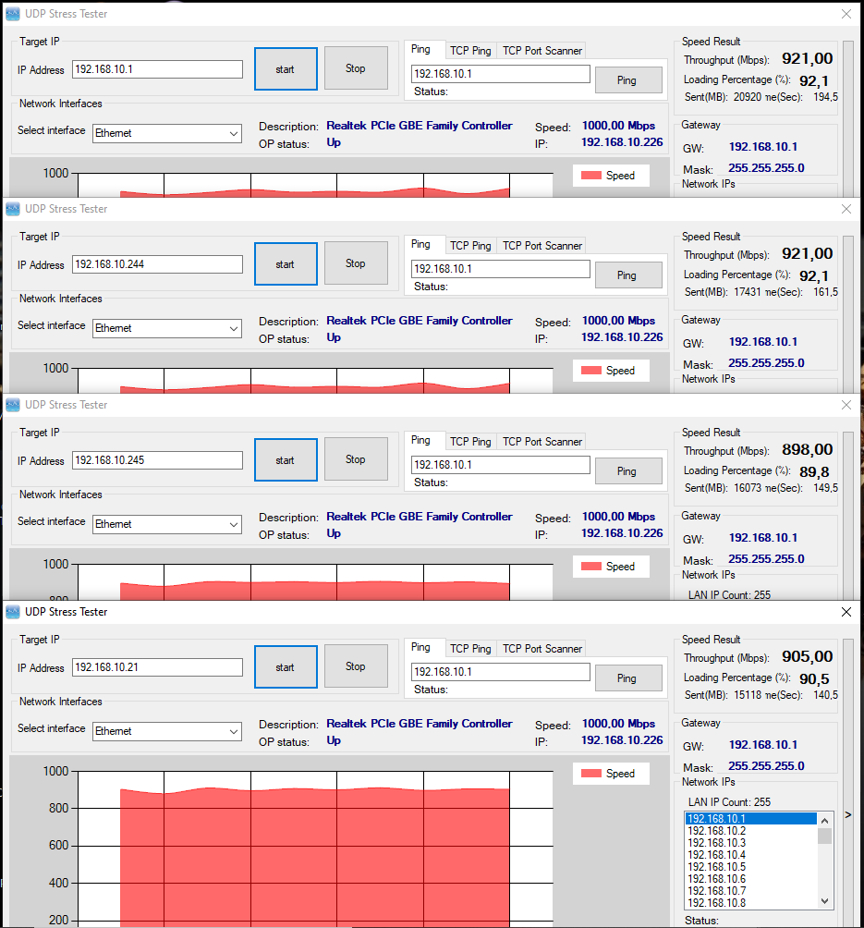The image size is (864, 928).
Task: Select Ping tab in 192.168.10.245 window
Action: click(x=420, y=440)
